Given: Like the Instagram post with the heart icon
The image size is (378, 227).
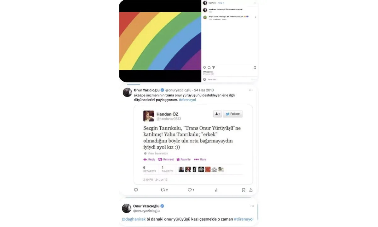Looking at the screenshot, I should [x=204, y=67].
